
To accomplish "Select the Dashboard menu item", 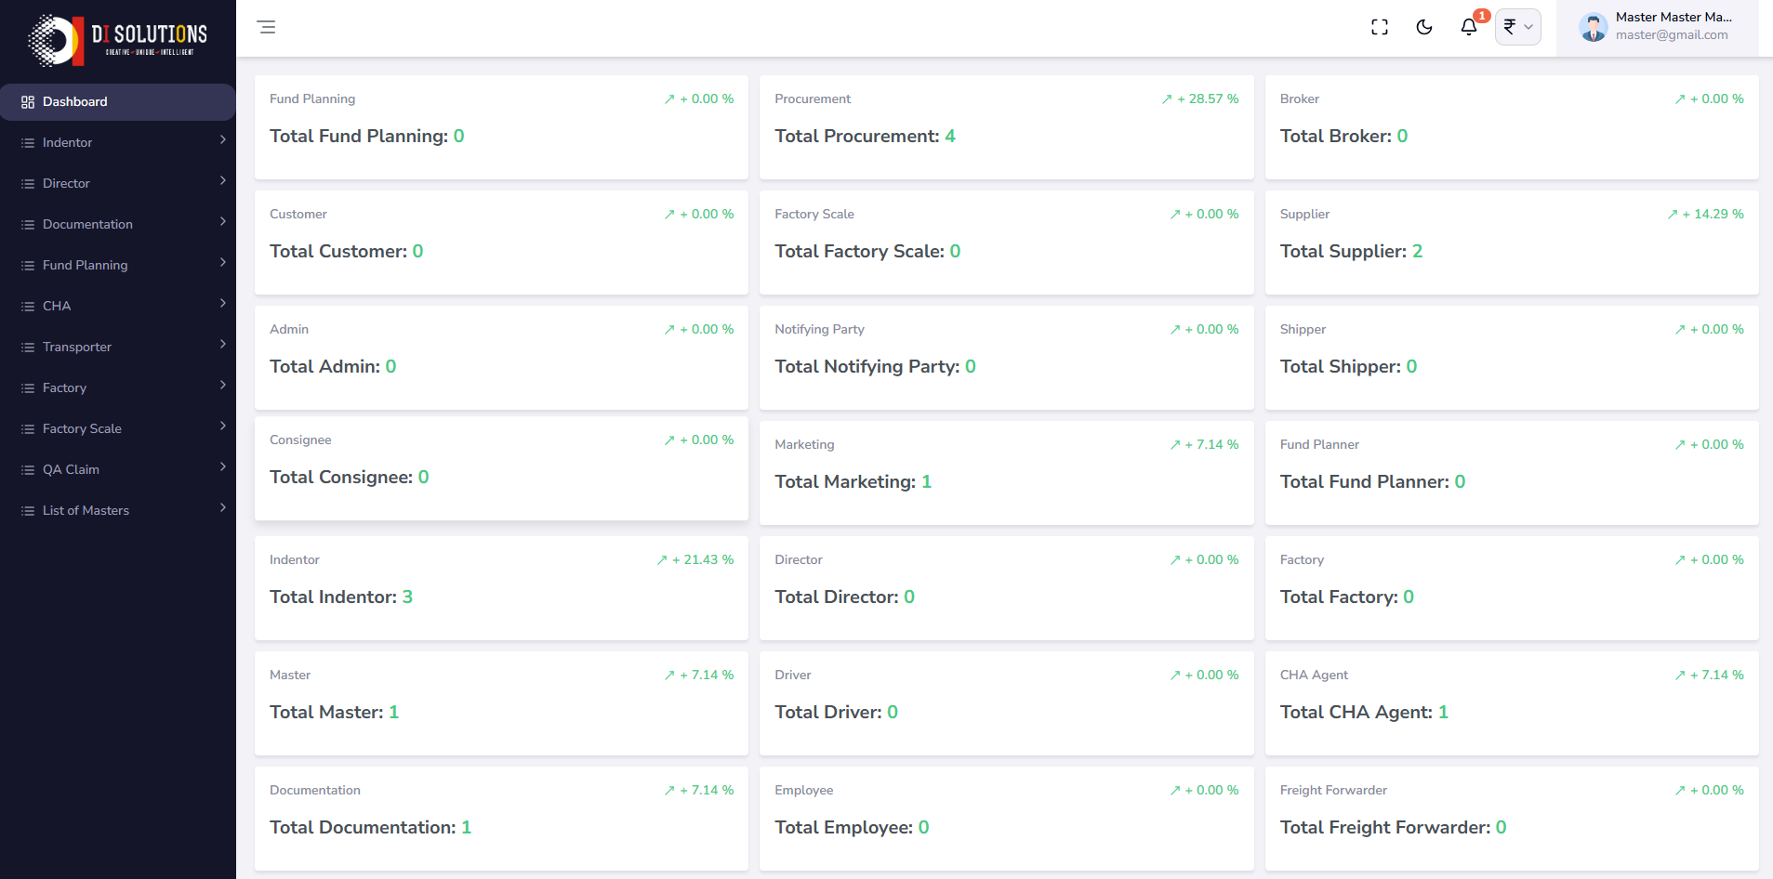I will [75, 102].
